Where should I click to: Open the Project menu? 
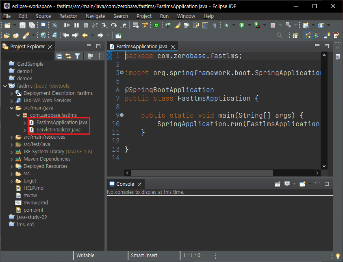[x=144, y=16]
